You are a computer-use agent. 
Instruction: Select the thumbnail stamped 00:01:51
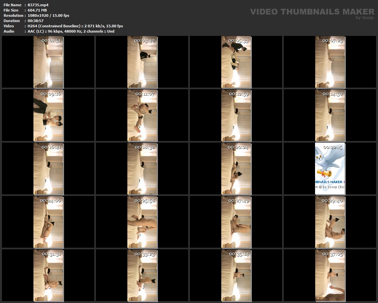pyautogui.click(x=48, y=62)
